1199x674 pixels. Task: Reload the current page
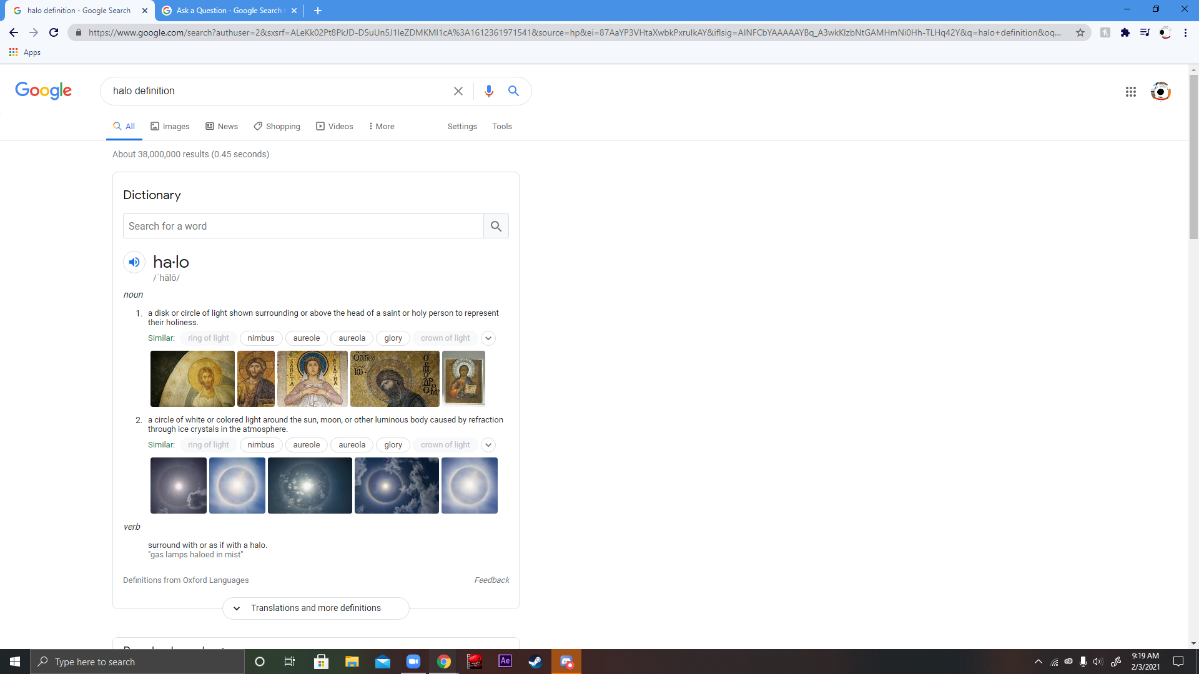pyautogui.click(x=54, y=32)
